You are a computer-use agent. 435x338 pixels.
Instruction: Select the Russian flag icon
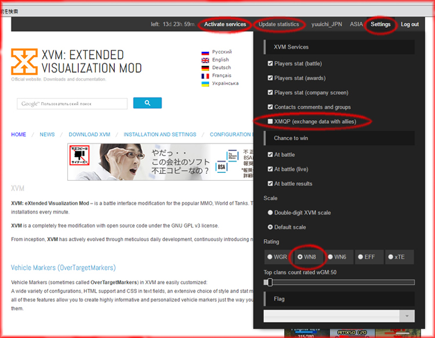click(x=205, y=52)
